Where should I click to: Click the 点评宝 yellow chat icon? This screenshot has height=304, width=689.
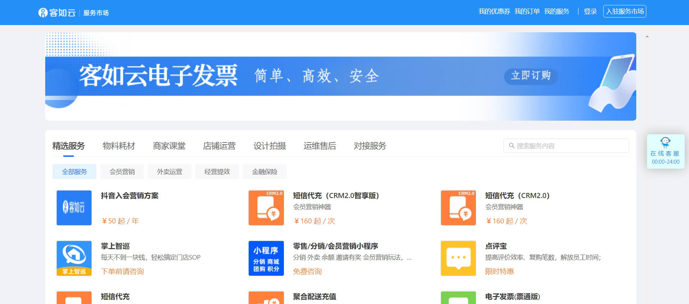click(x=458, y=258)
